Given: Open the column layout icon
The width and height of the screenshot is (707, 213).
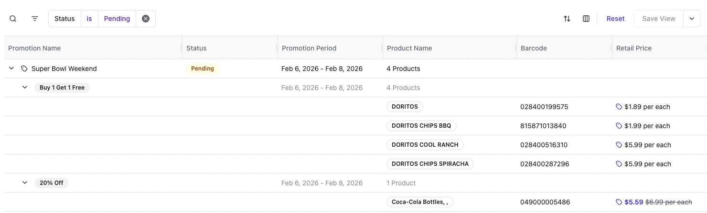Looking at the screenshot, I should click(x=586, y=19).
